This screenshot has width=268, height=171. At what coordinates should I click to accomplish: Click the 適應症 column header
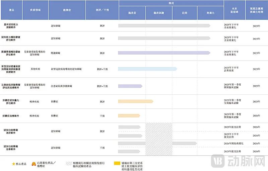67,10
